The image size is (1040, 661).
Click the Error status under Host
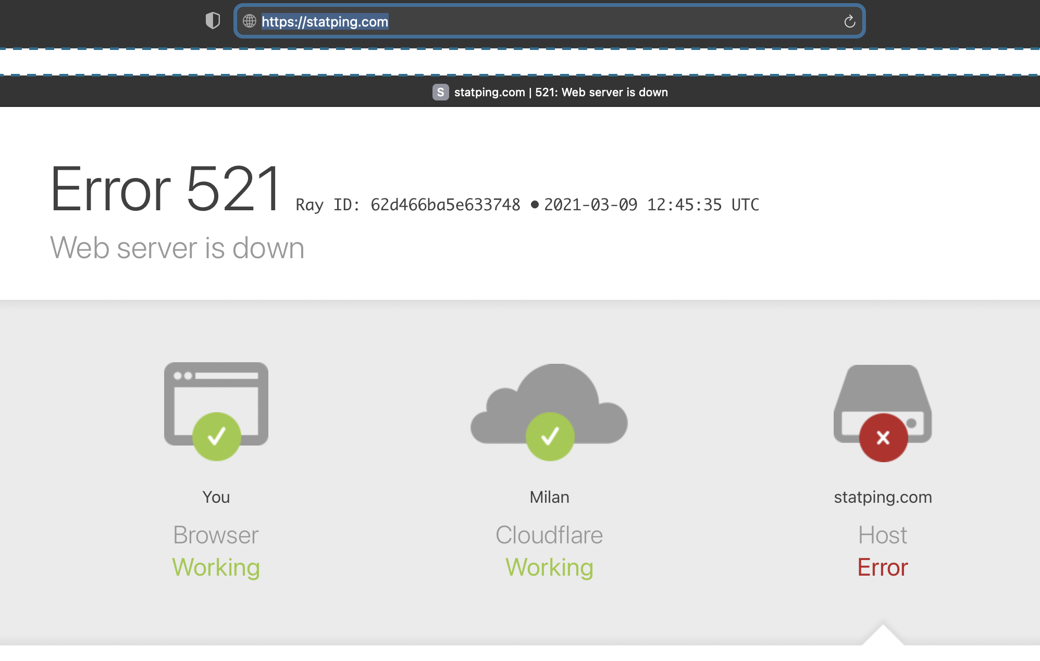[882, 567]
